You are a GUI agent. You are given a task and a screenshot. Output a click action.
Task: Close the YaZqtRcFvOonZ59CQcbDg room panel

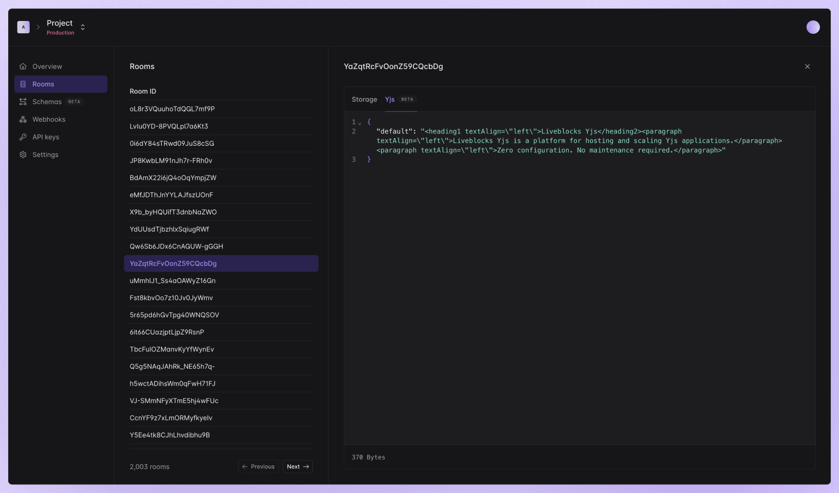click(807, 66)
